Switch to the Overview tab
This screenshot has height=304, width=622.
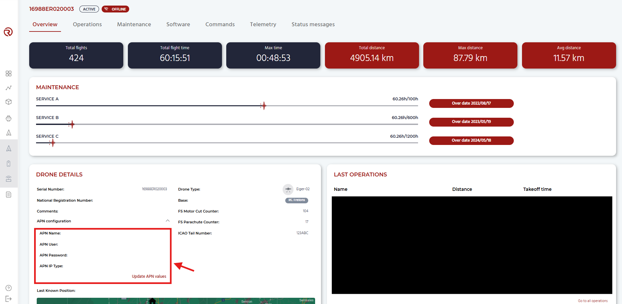coord(45,24)
